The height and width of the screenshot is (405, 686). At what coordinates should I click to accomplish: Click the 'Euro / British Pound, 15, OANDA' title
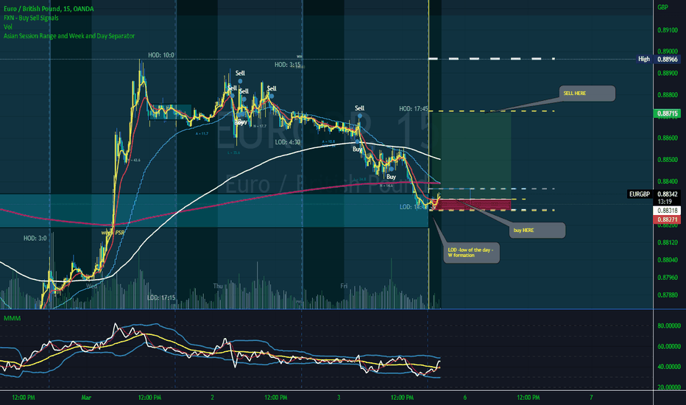49,9
